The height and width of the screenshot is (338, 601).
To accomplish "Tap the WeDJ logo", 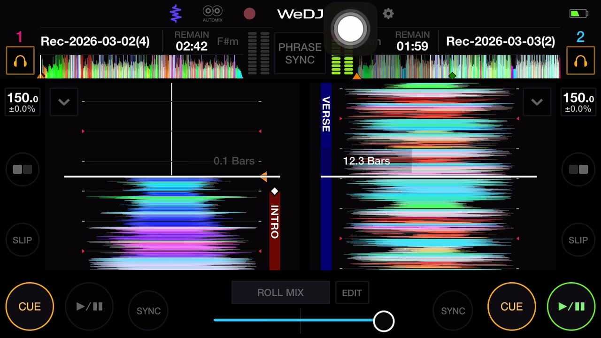I will pos(300,14).
